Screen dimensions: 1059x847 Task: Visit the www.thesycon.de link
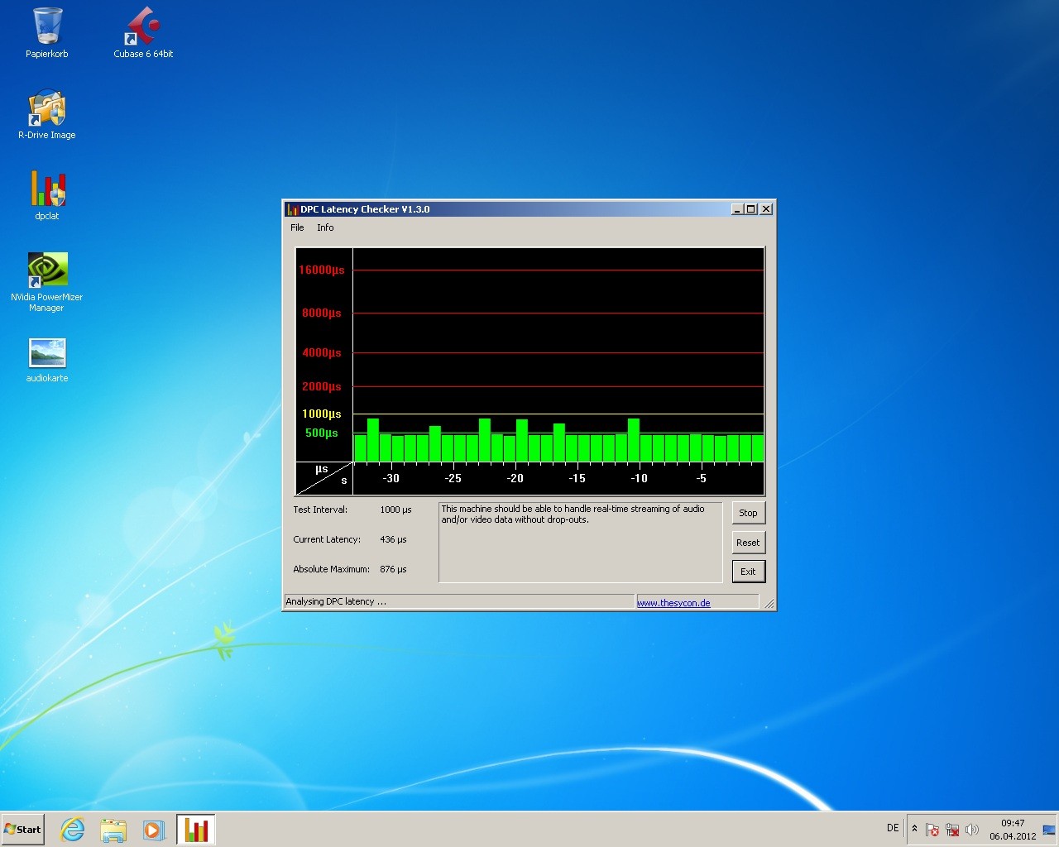pyautogui.click(x=673, y=603)
